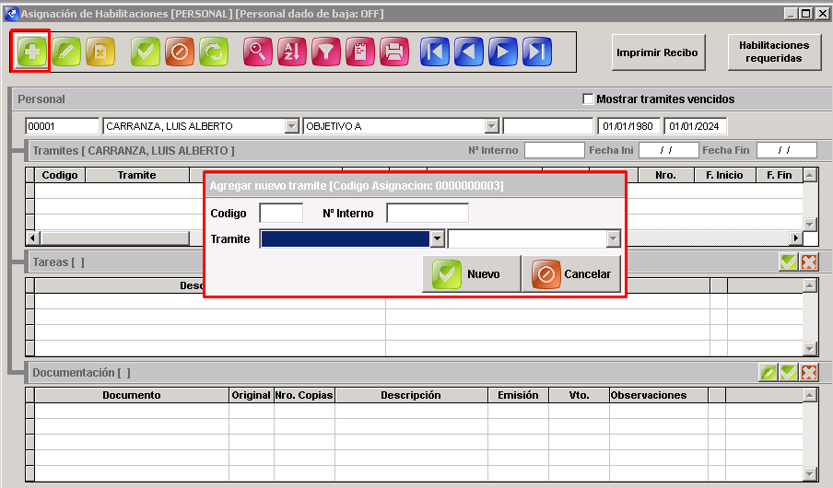The height and width of the screenshot is (488, 833).
Task: Click red X in Documentación header
Action: pyautogui.click(x=809, y=373)
